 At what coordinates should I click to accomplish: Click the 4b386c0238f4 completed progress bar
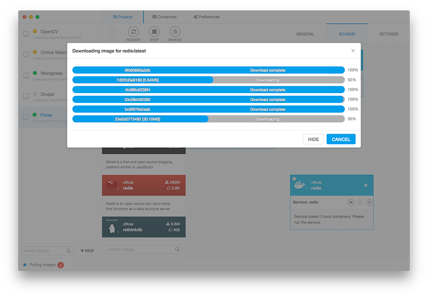click(x=208, y=90)
